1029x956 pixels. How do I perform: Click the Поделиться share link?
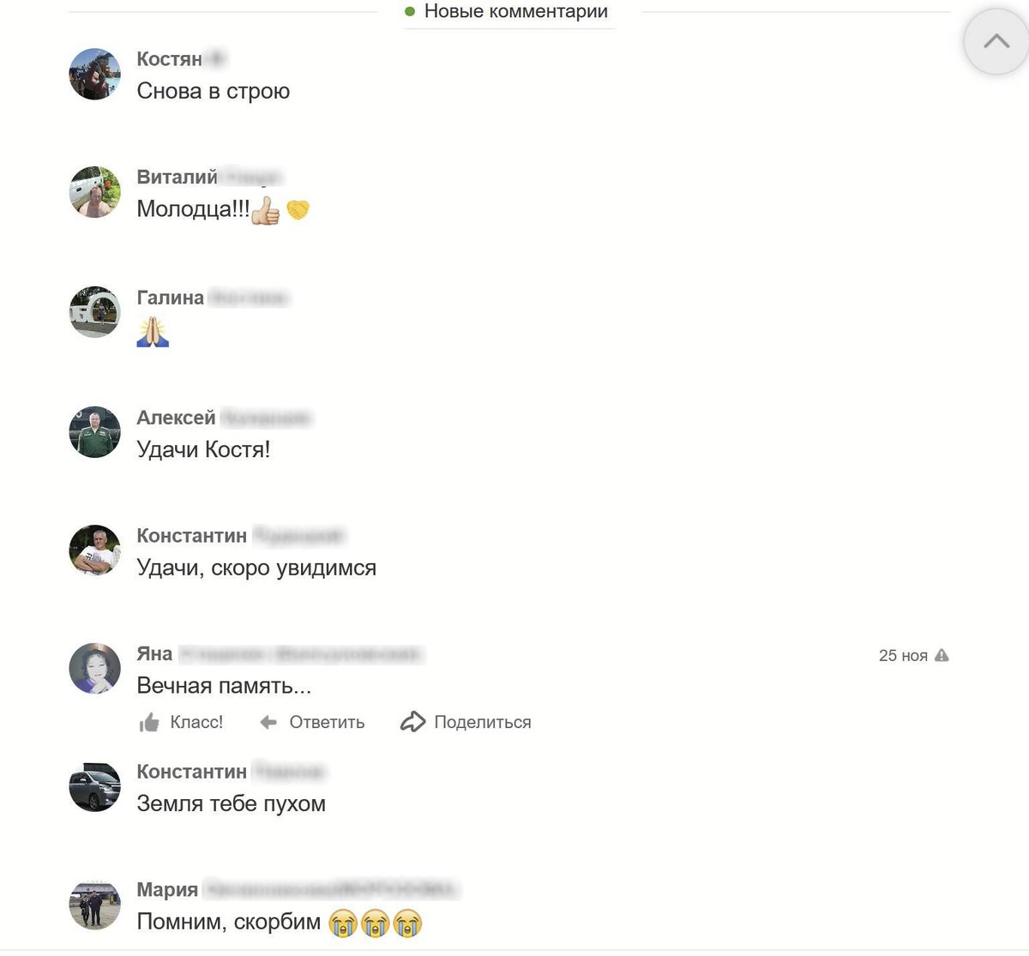pos(483,723)
